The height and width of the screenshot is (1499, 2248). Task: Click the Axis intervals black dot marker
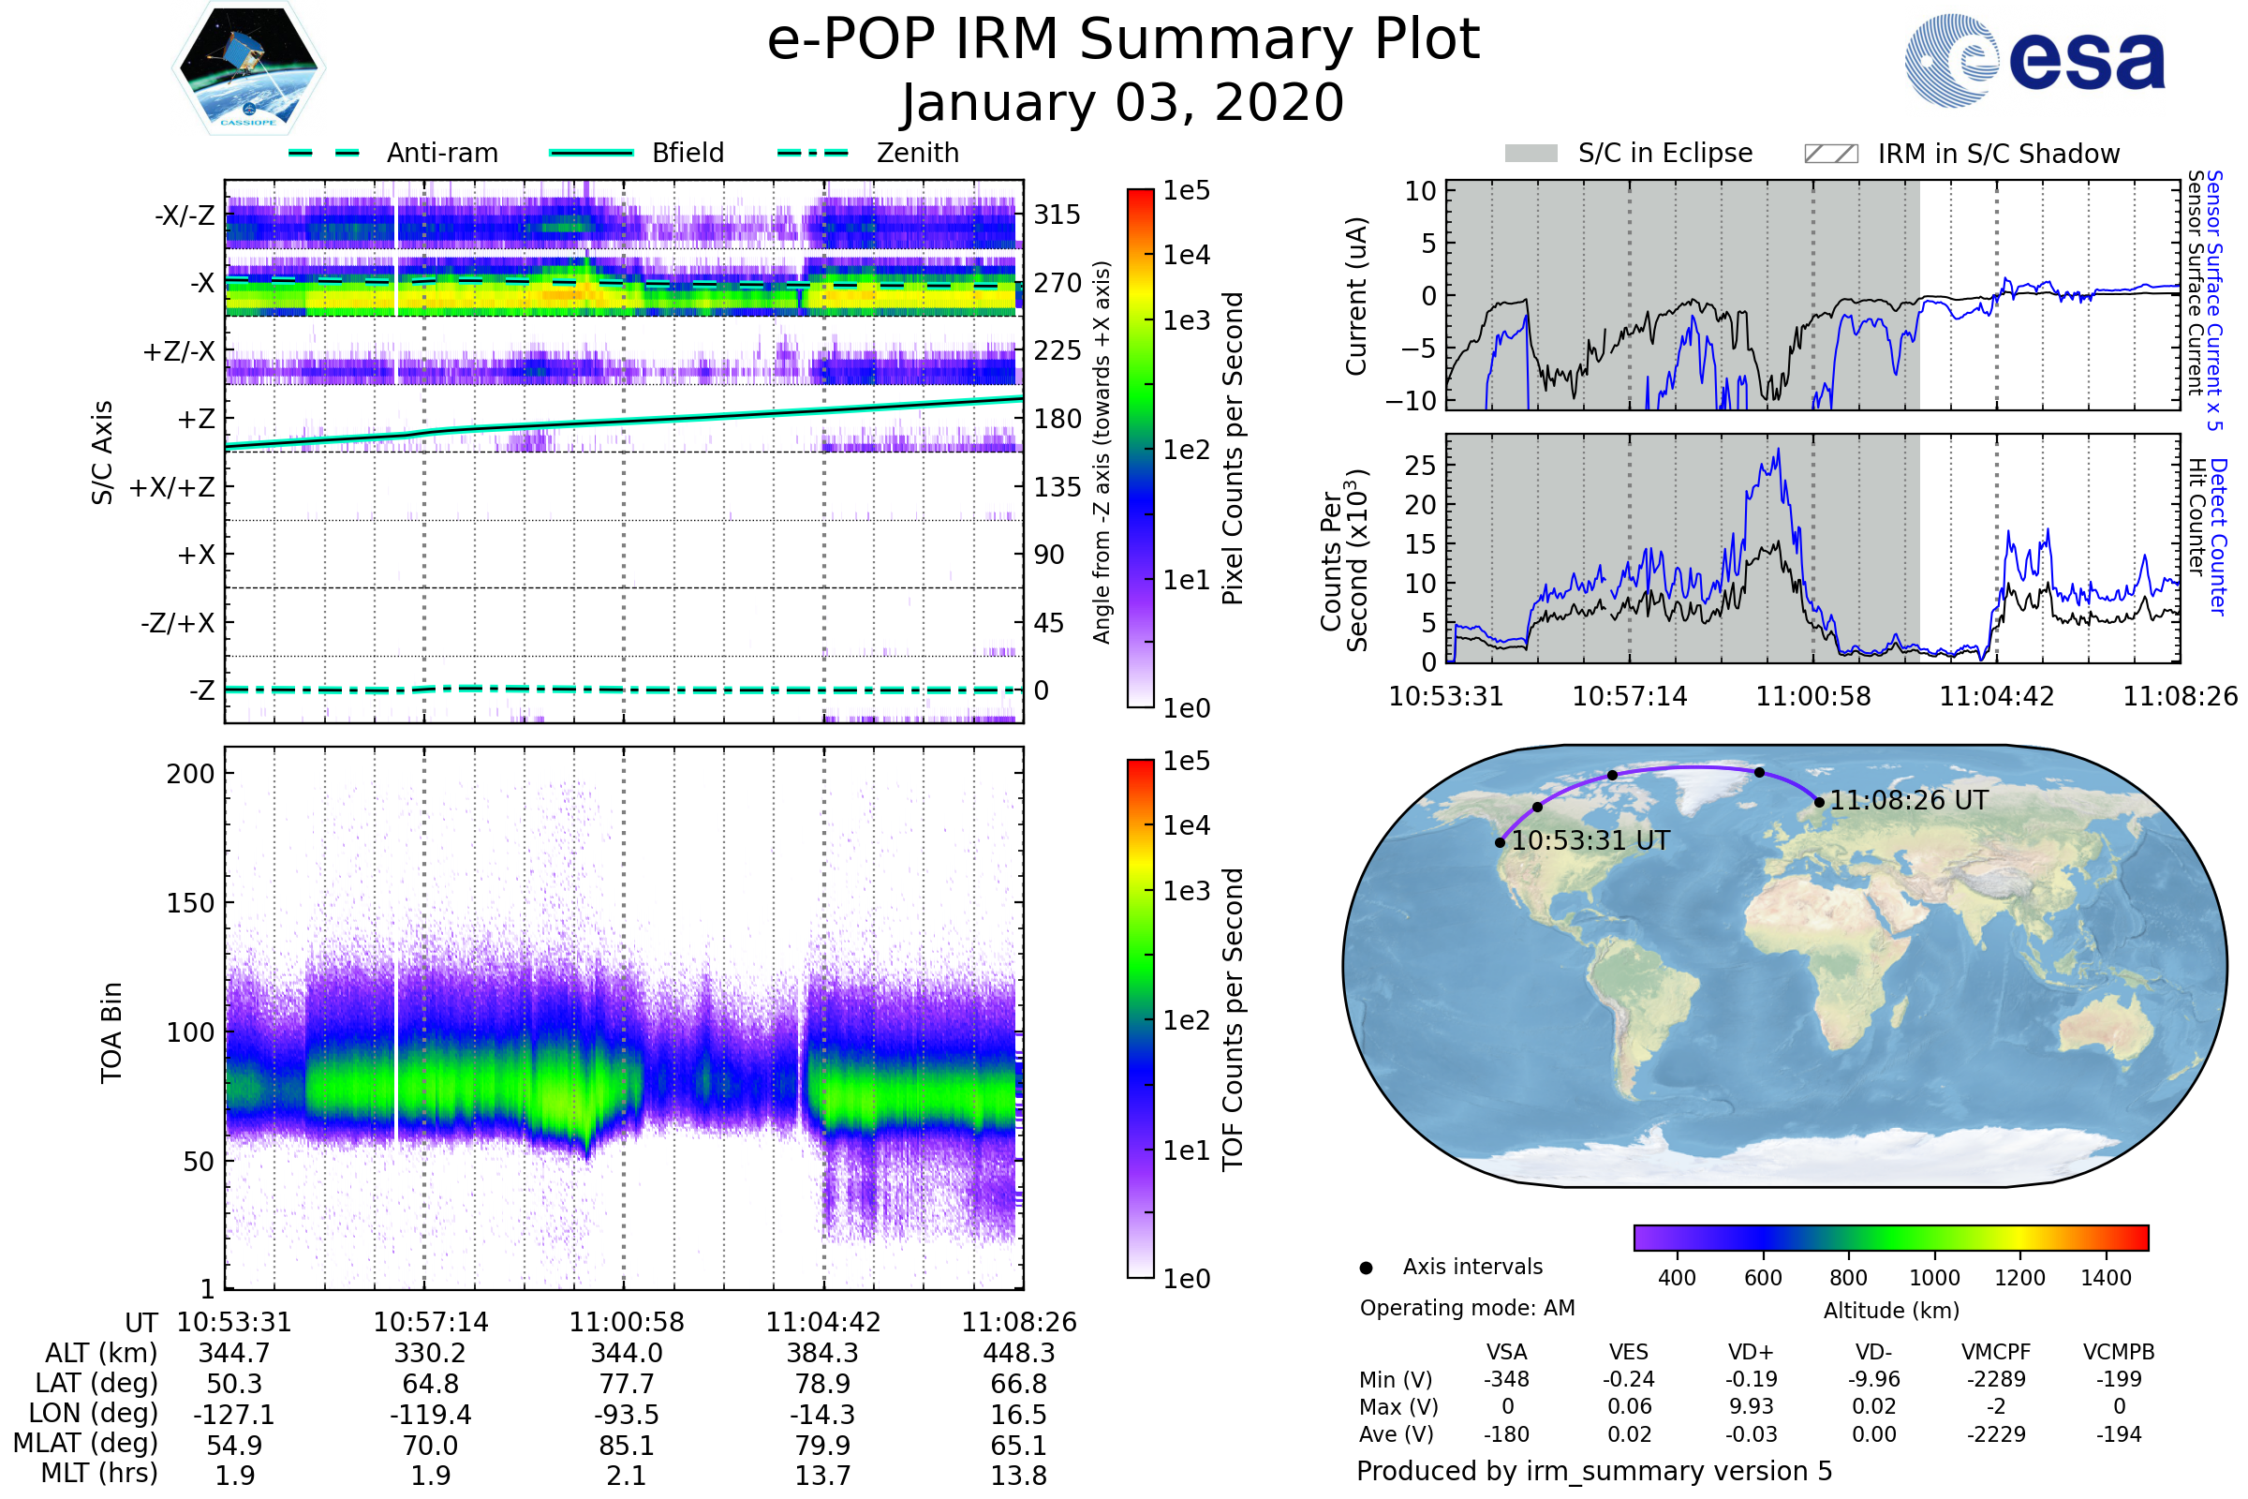(x=1366, y=1268)
